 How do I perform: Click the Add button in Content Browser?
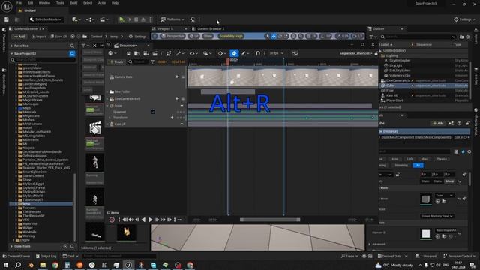point(19,37)
